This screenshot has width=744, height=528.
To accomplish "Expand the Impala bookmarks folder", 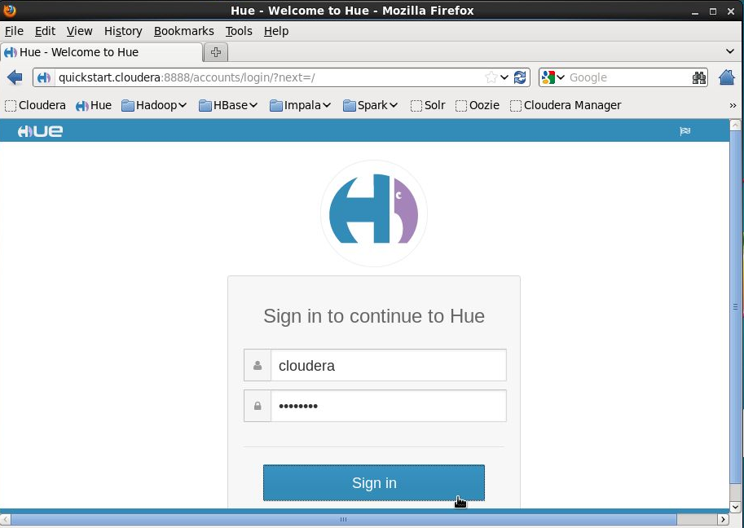I will (x=301, y=105).
